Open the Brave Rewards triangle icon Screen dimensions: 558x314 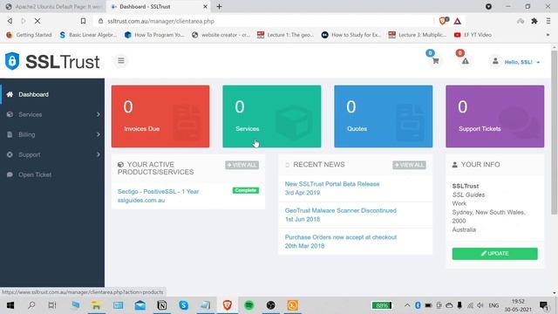(x=457, y=21)
